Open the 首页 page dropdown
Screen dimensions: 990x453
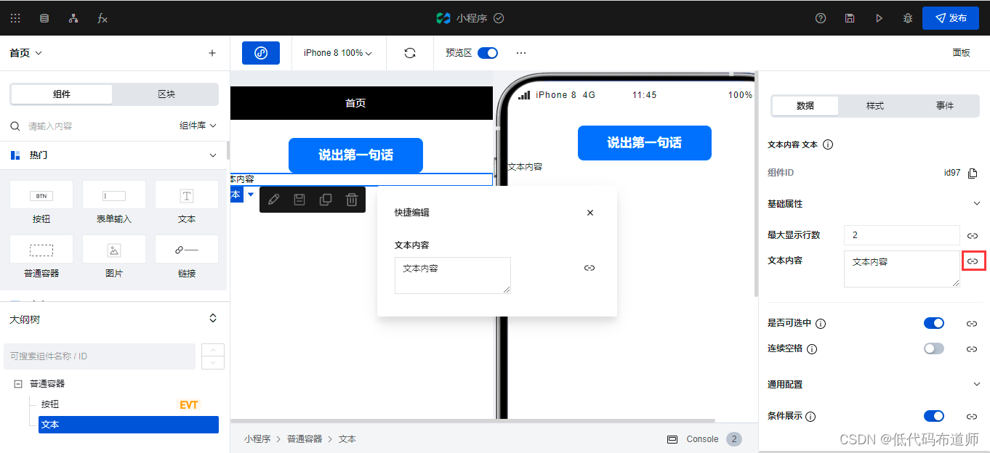tap(26, 53)
